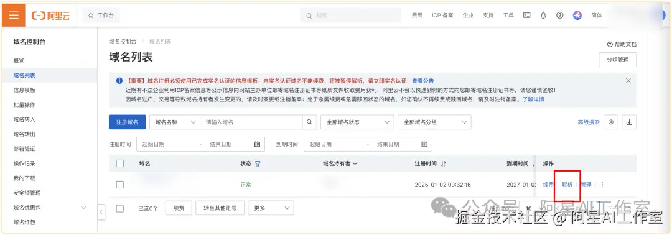Click 查看公告 link in notice

click(423, 80)
